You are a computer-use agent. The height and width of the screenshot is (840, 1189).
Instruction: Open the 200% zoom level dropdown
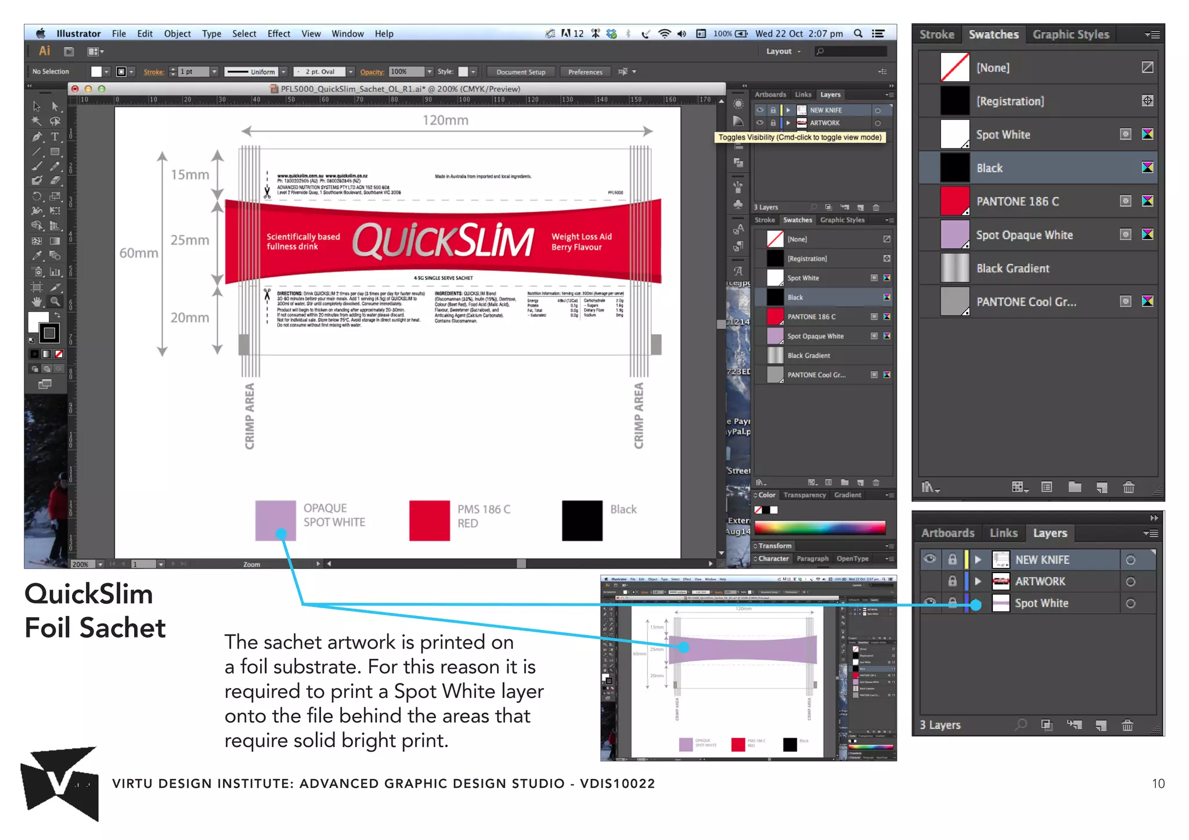(x=100, y=564)
